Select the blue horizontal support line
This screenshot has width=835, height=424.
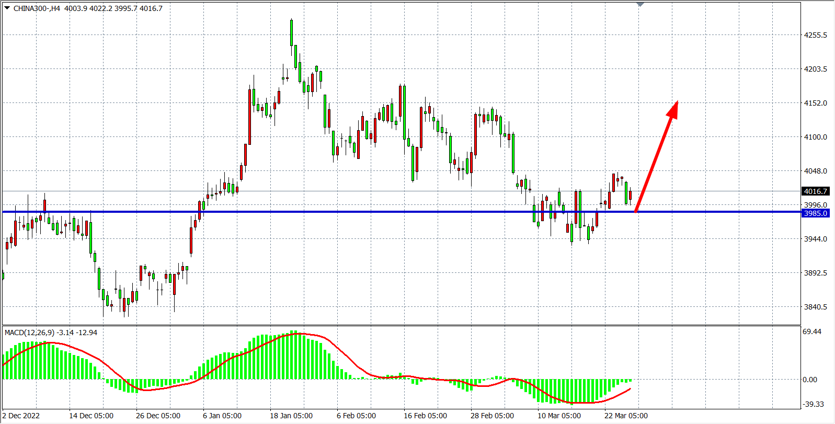[366, 212]
